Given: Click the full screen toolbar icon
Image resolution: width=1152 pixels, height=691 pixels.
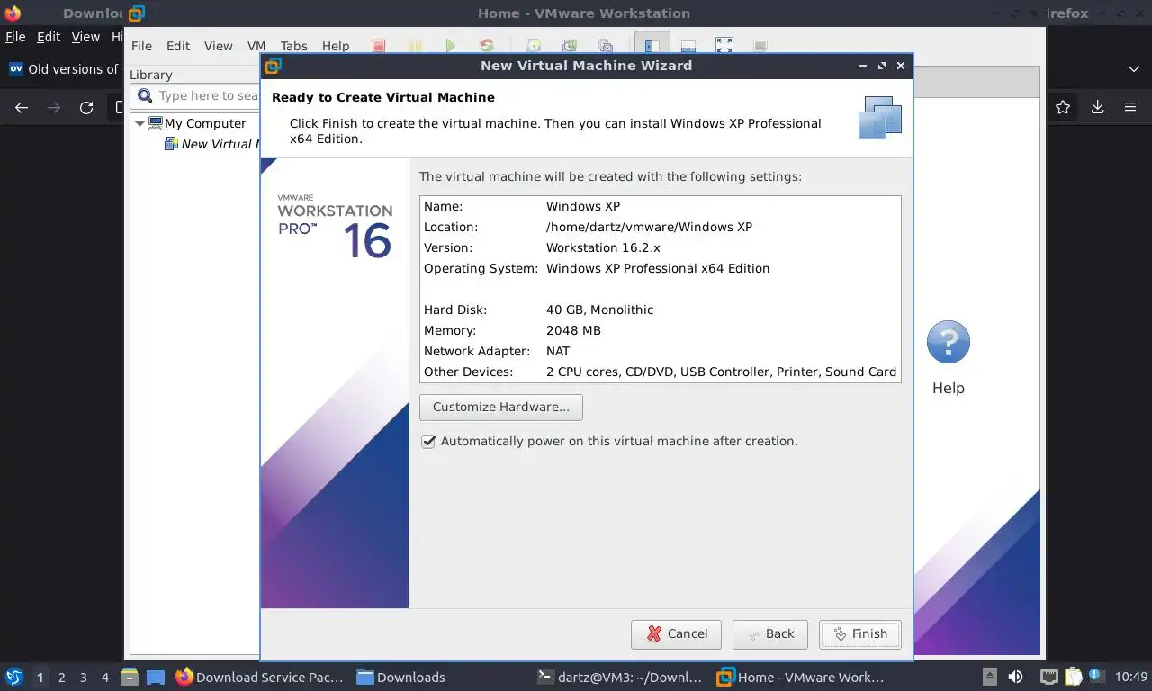Looking at the screenshot, I should coord(724,46).
